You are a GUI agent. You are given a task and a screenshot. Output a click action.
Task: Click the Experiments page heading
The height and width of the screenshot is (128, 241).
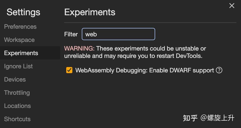90,12
